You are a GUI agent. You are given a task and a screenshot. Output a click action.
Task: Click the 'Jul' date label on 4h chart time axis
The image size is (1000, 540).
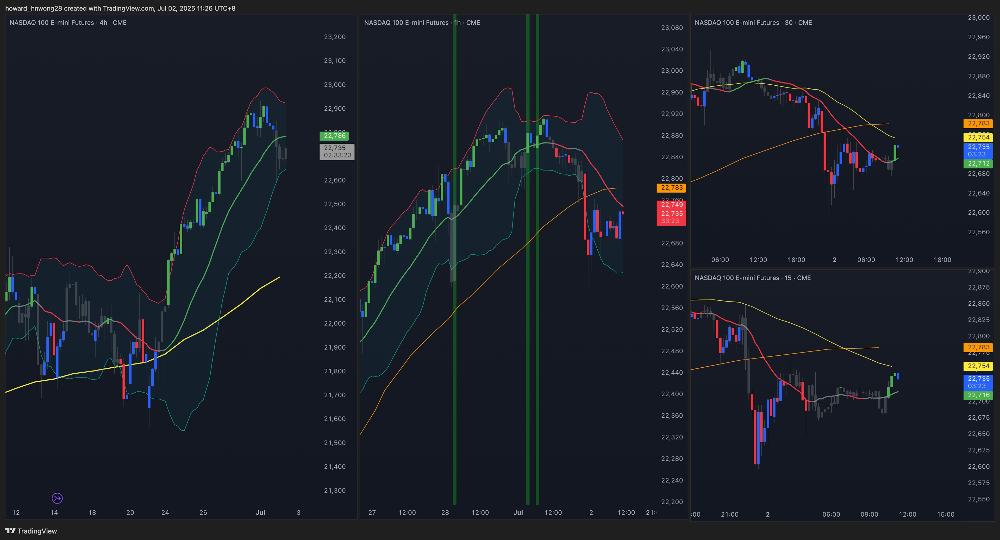(x=260, y=513)
